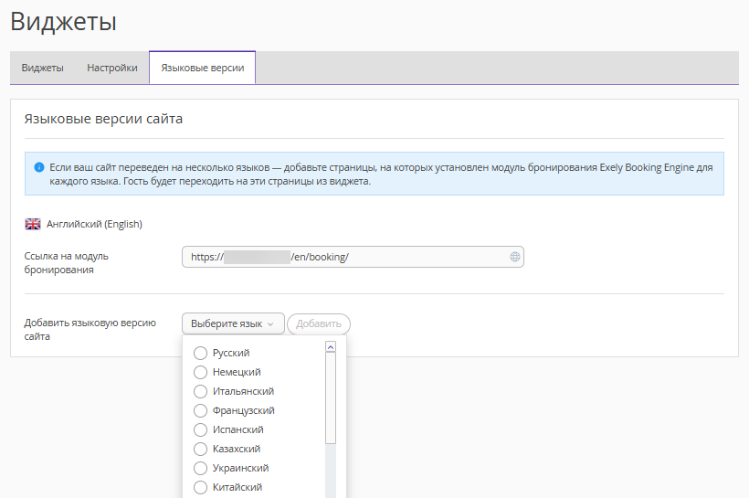Click the blue info icon in notice
The height and width of the screenshot is (498, 749).
tap(39, 167)
